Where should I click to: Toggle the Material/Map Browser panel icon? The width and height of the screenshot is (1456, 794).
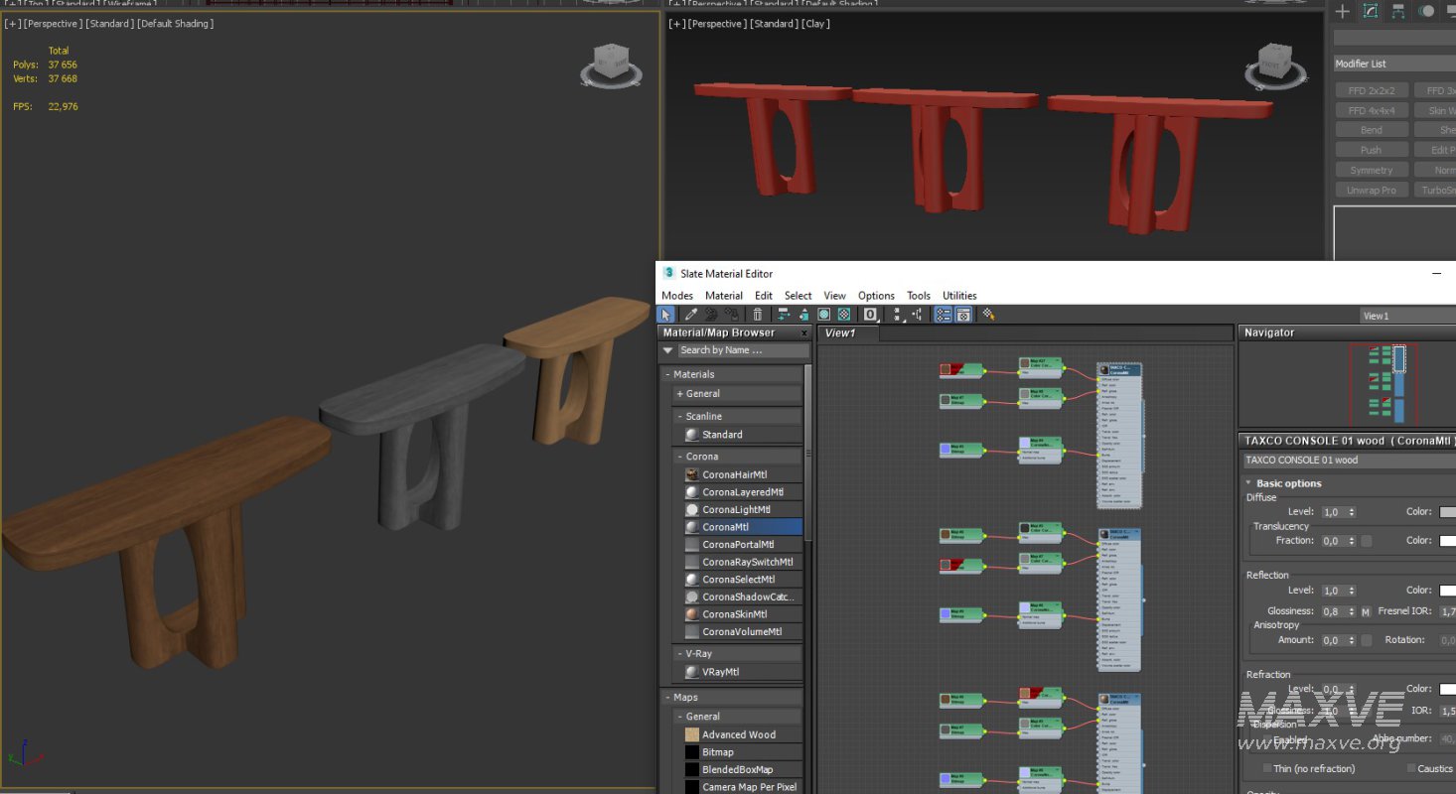click(943, 315)
